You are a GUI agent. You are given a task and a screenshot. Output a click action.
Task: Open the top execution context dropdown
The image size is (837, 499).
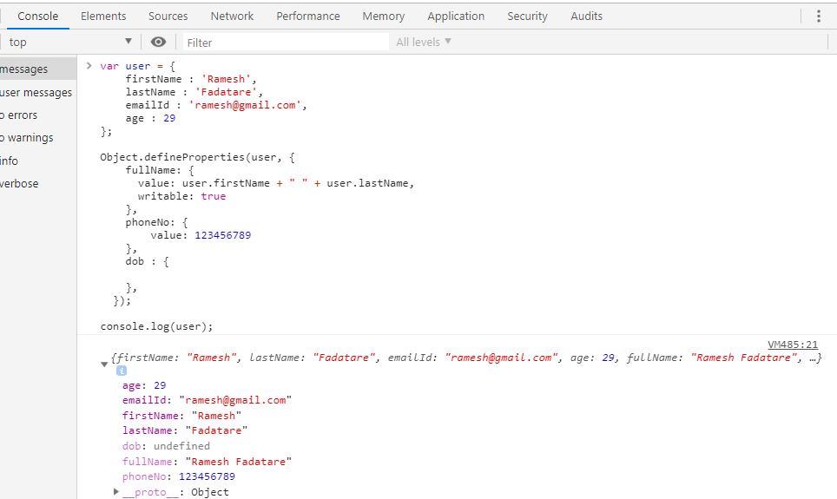coord(69,42)
